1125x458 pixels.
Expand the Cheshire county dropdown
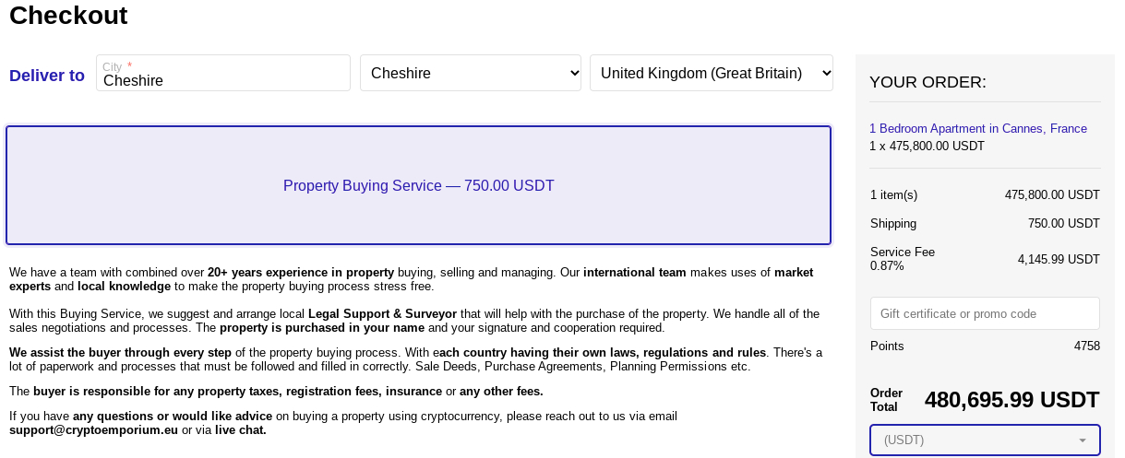click(x=471, y=73)
